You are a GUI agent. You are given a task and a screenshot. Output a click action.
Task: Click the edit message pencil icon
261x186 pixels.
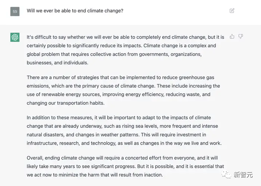(x=232, y=11)
